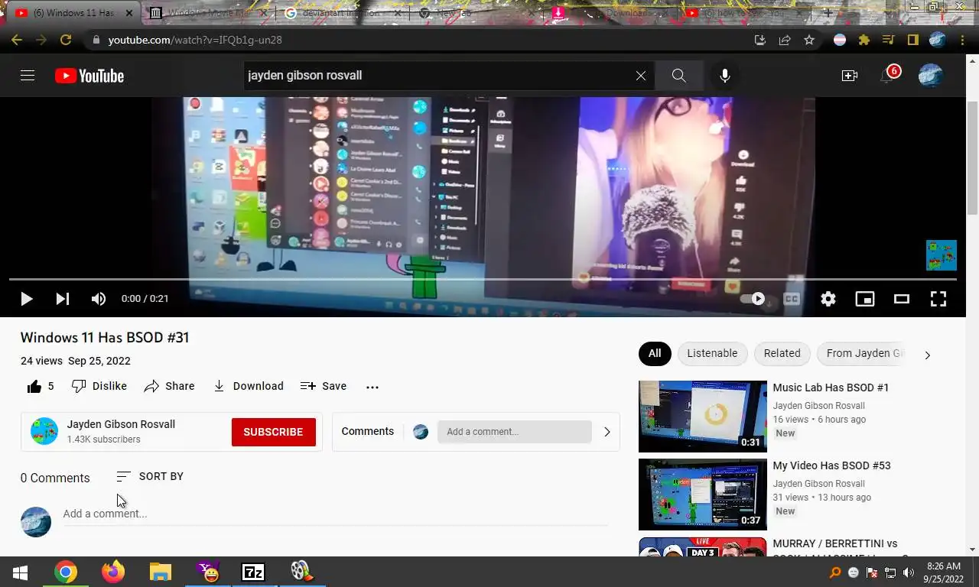Switch to the Windows Movie Maker tab

click(x=207, y=13)
